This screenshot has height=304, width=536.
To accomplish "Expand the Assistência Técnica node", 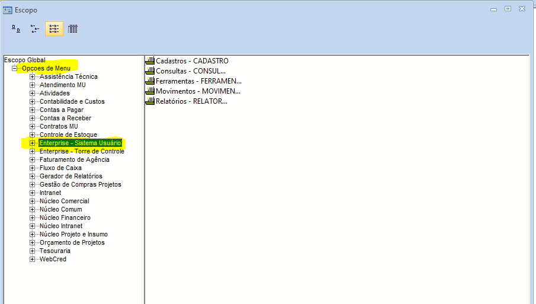I will click(x=32, y=76).
